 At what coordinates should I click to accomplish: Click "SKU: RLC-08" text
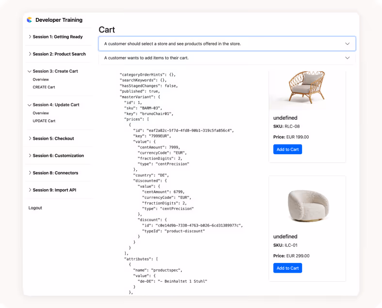pyautogui.click(x=286, y=126)
